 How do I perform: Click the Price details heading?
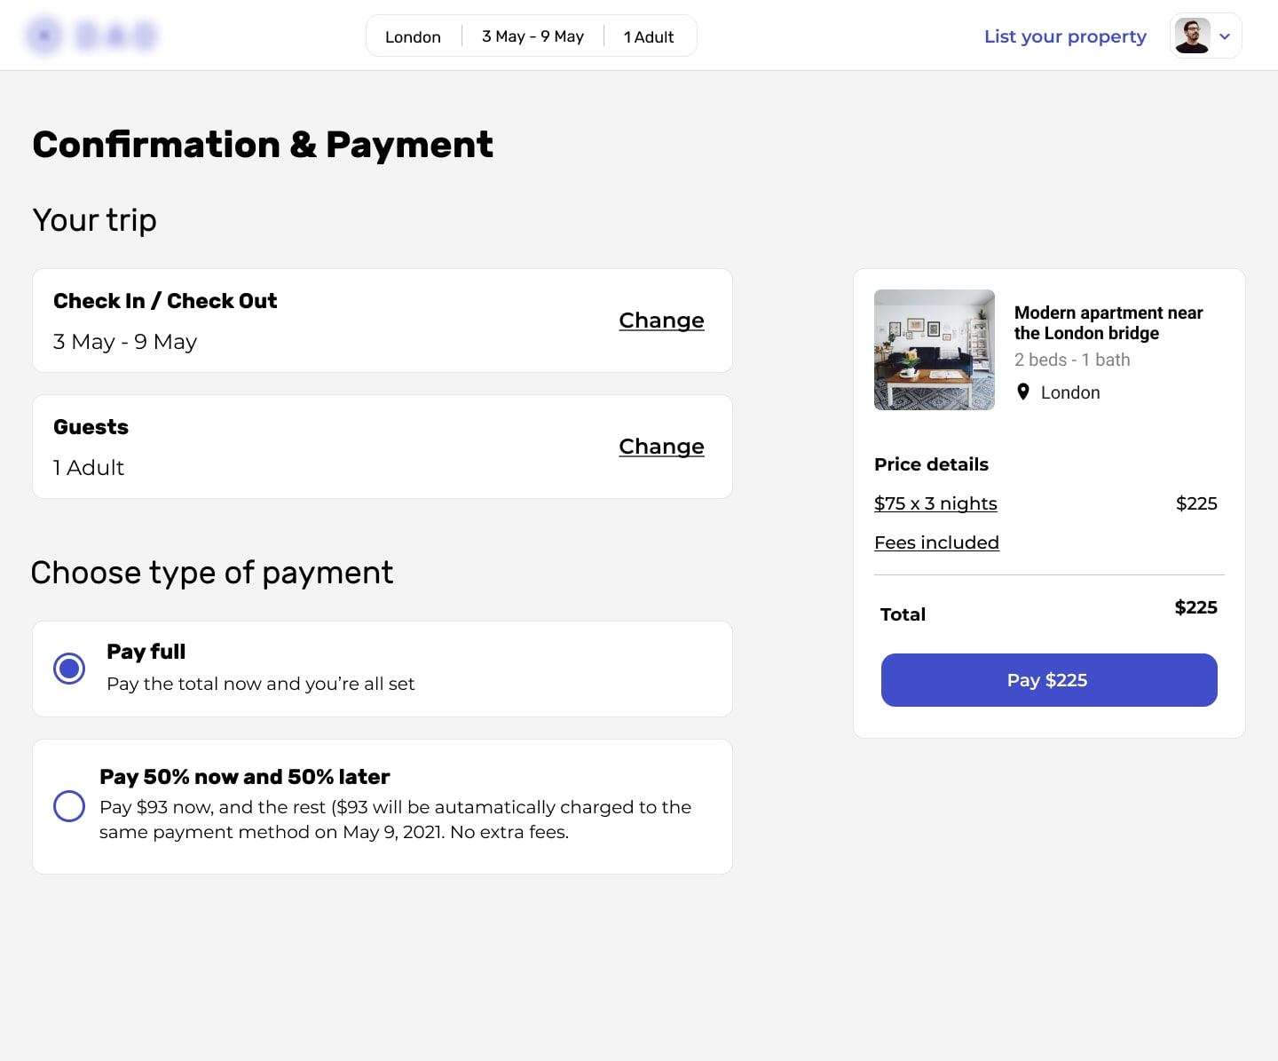(931, 464)
